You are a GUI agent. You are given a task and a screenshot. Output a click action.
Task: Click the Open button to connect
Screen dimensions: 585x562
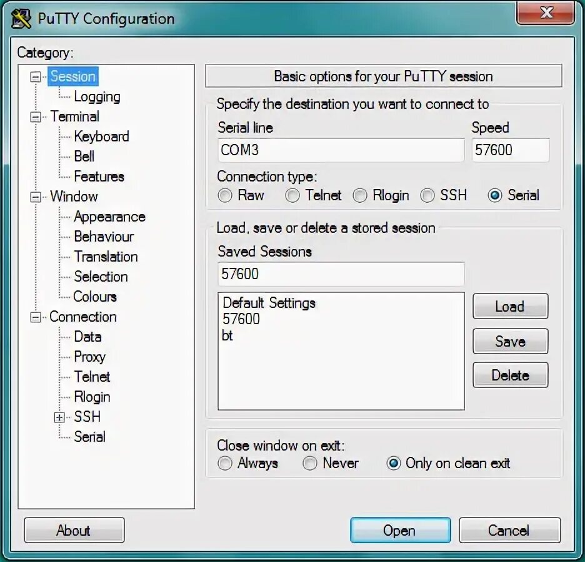[x=401, y=530]
